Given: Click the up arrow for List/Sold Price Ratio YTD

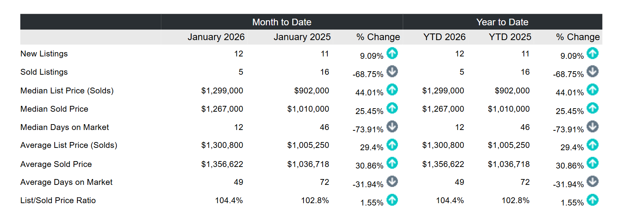Looking at the screenshot, I should click(592, 200).
